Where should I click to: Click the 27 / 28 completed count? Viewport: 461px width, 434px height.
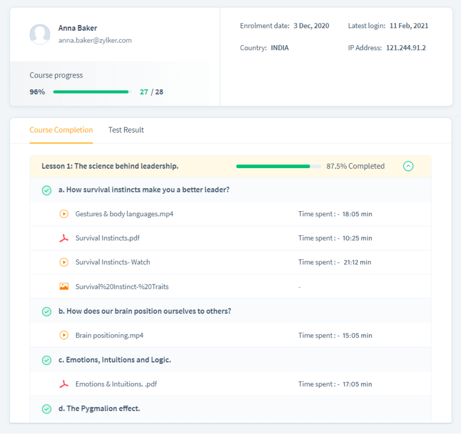151,92
